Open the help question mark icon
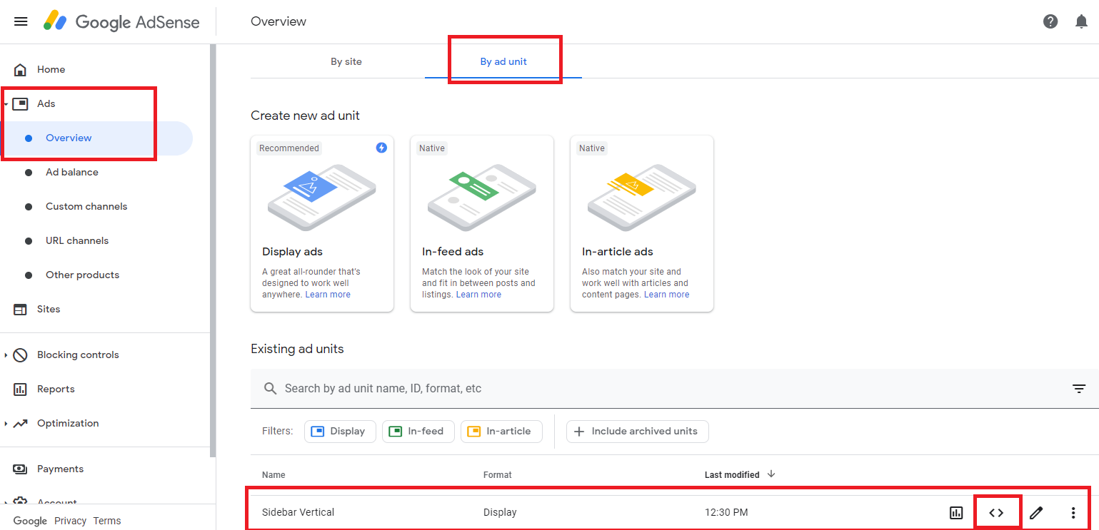The width and height of the screenshot is (1099, 530). coord(1050,21)
